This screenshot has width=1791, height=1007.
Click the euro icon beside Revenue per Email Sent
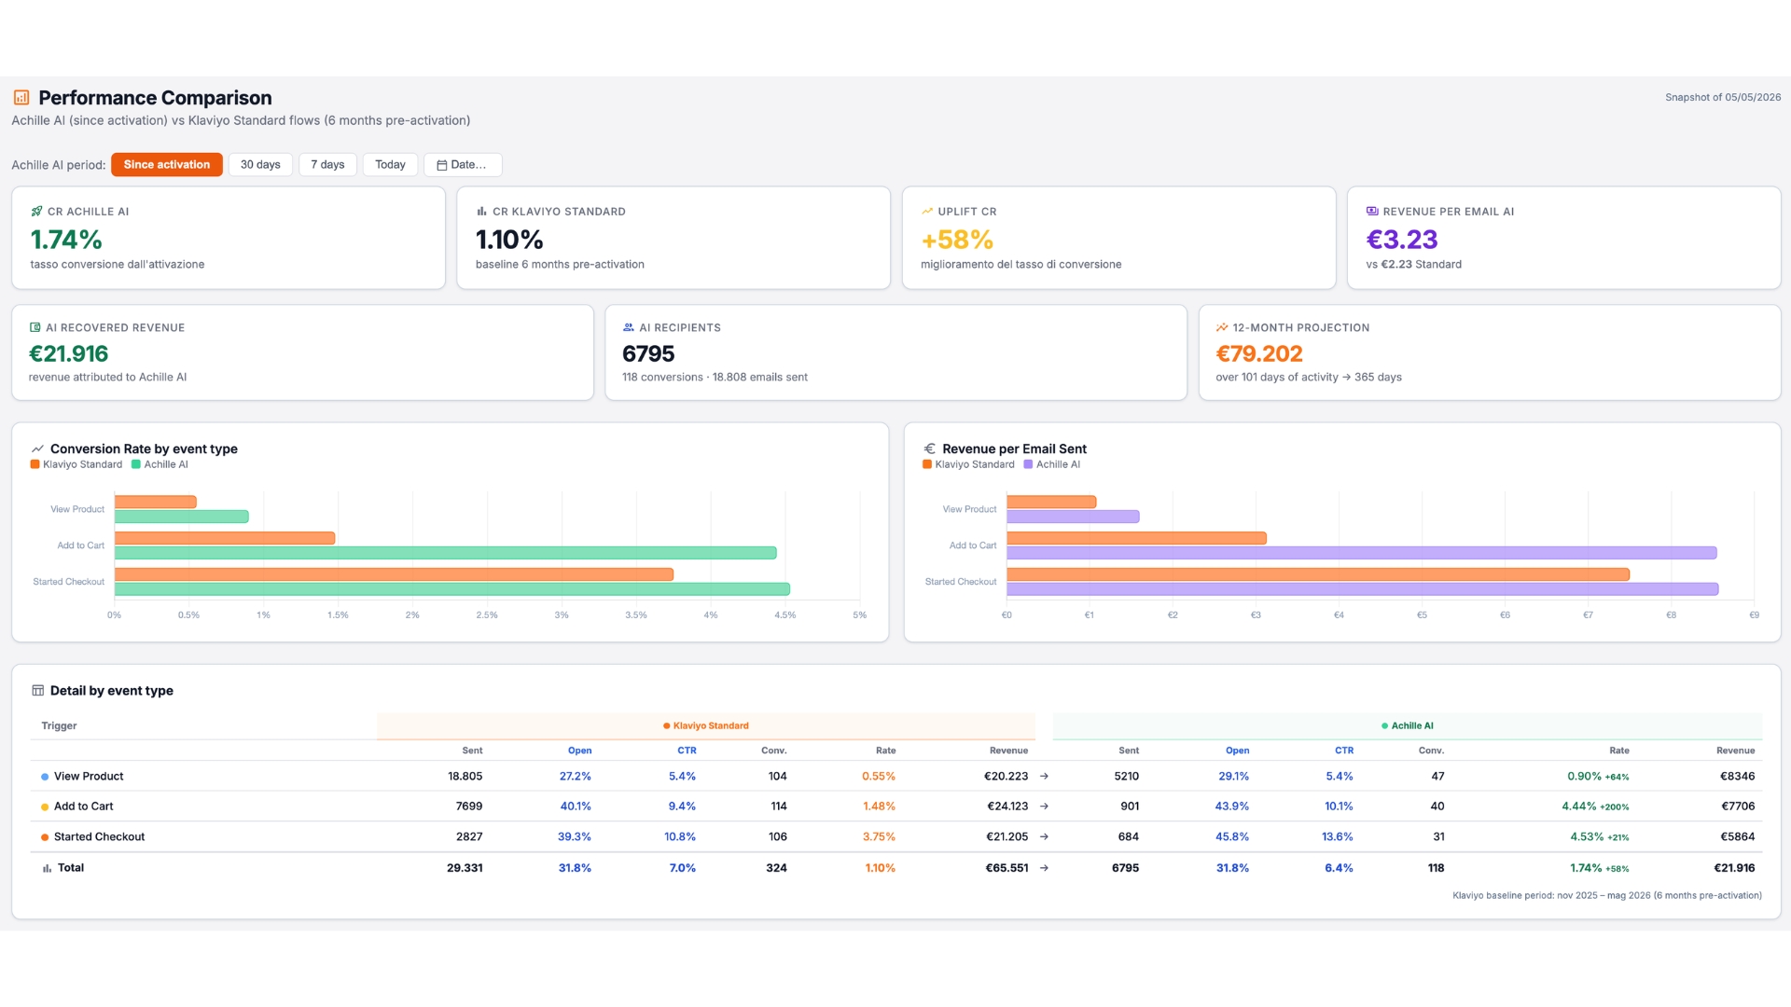pyautogui.click(x=930, y=448)
